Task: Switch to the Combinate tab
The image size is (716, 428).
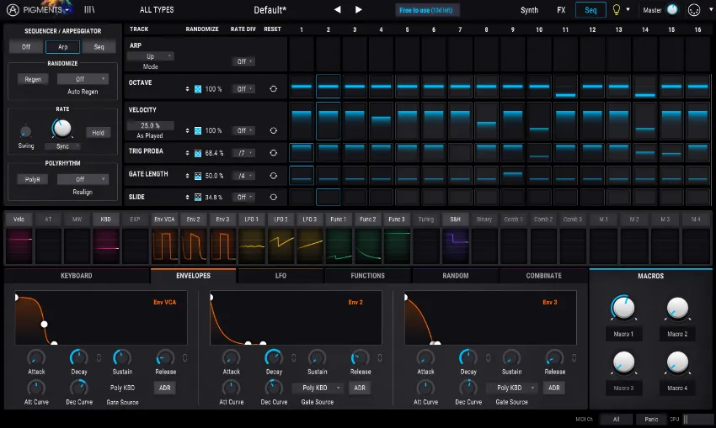Action: 543,276
